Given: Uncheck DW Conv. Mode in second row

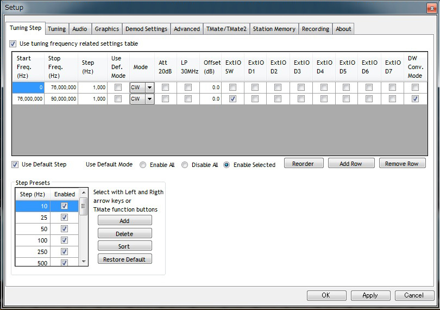Looking at the screenshot, I should point(415,99).
